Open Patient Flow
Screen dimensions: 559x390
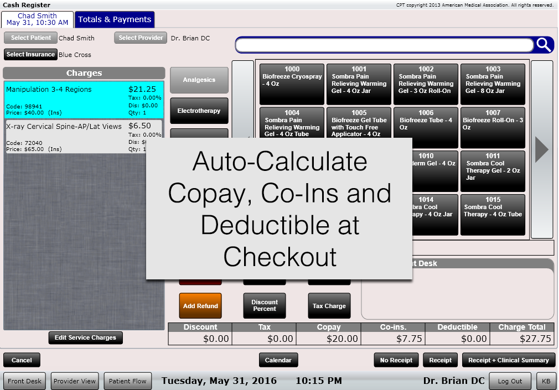tap(127, 381)
